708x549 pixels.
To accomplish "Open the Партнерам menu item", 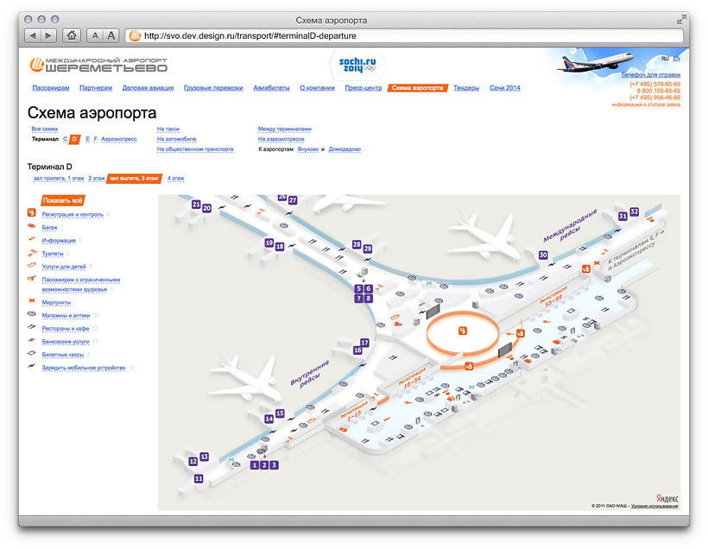I will [x=96, y=87].
